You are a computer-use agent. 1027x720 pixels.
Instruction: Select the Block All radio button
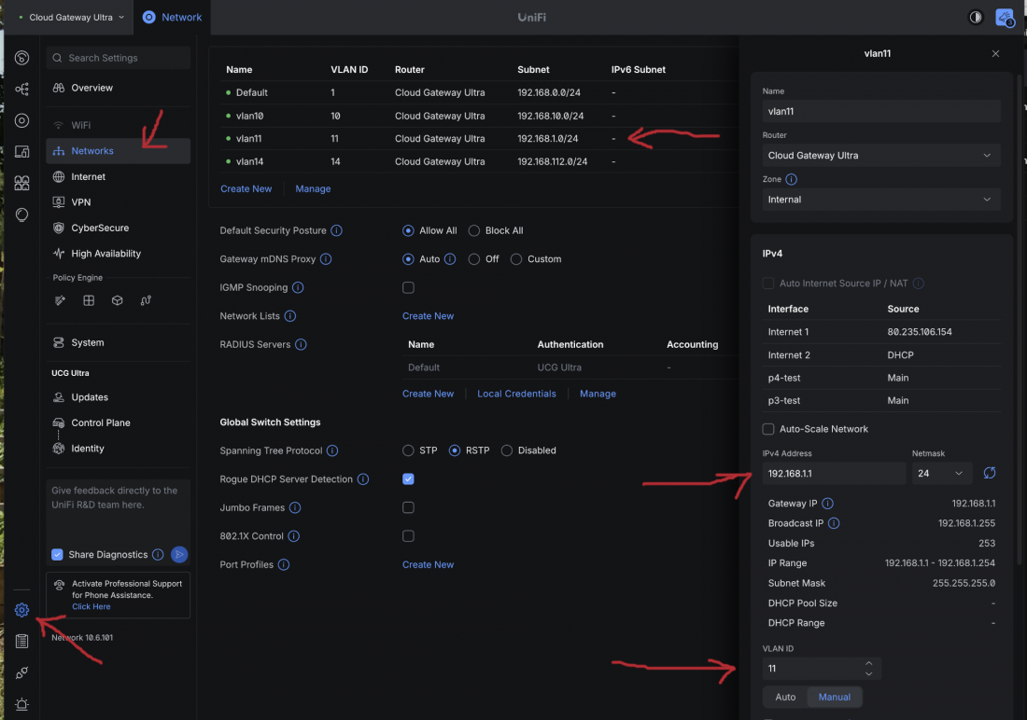click(473, 230)
